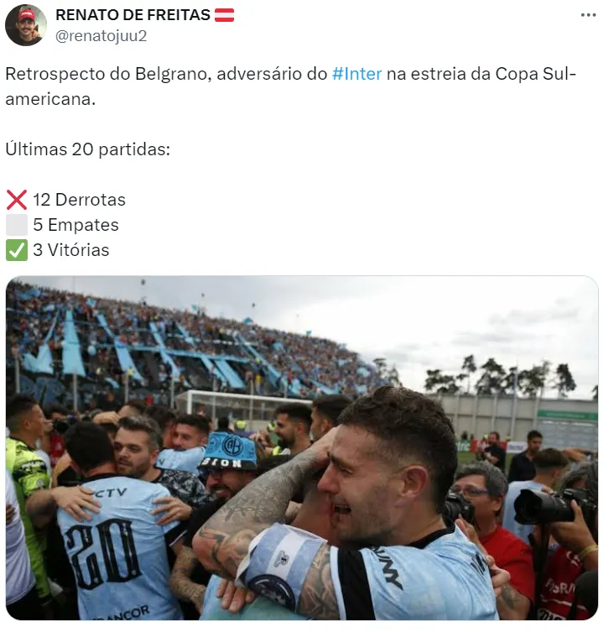Click the "5 Empates" text line

[75, 224]
